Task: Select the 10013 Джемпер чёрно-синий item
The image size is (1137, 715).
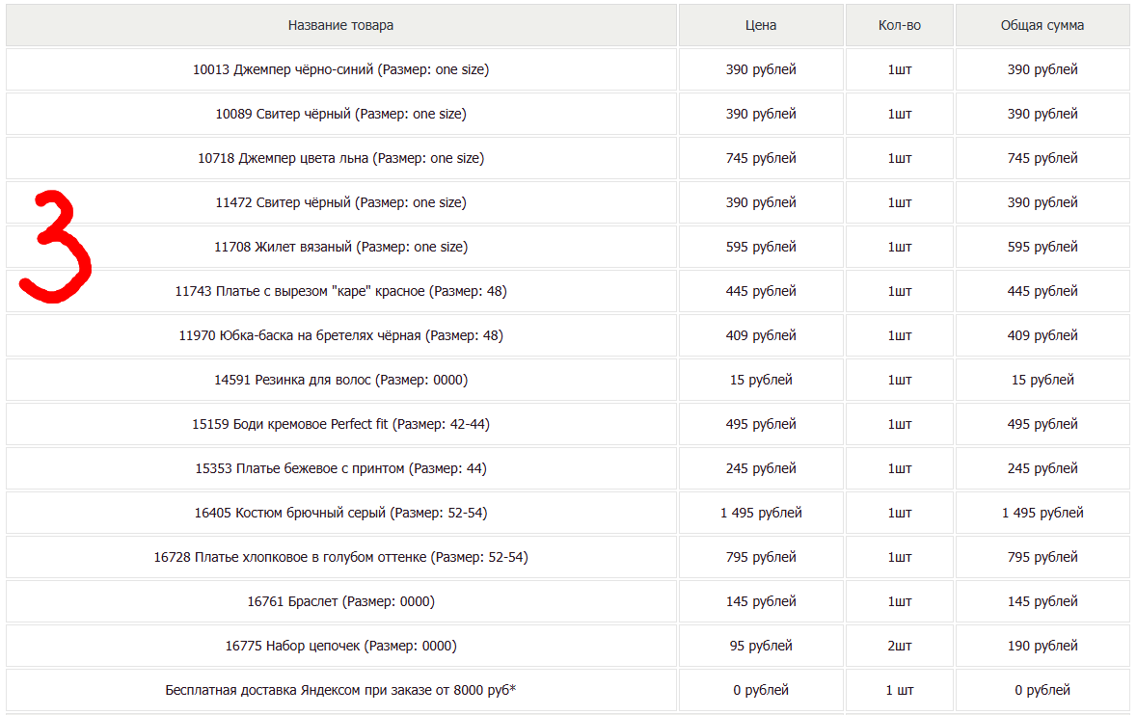Action: coord(340,69)
